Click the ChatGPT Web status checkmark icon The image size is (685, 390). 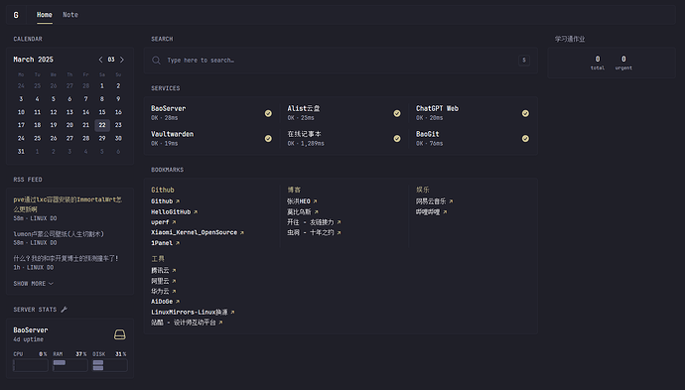pos(525,113)
